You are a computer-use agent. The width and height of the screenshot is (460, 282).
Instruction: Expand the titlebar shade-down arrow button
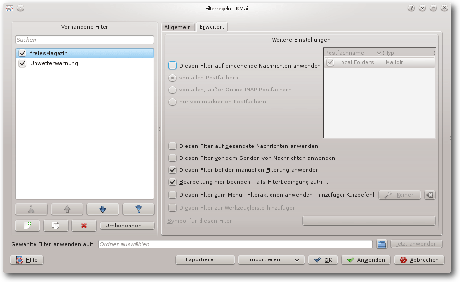[x=422, y=8]
